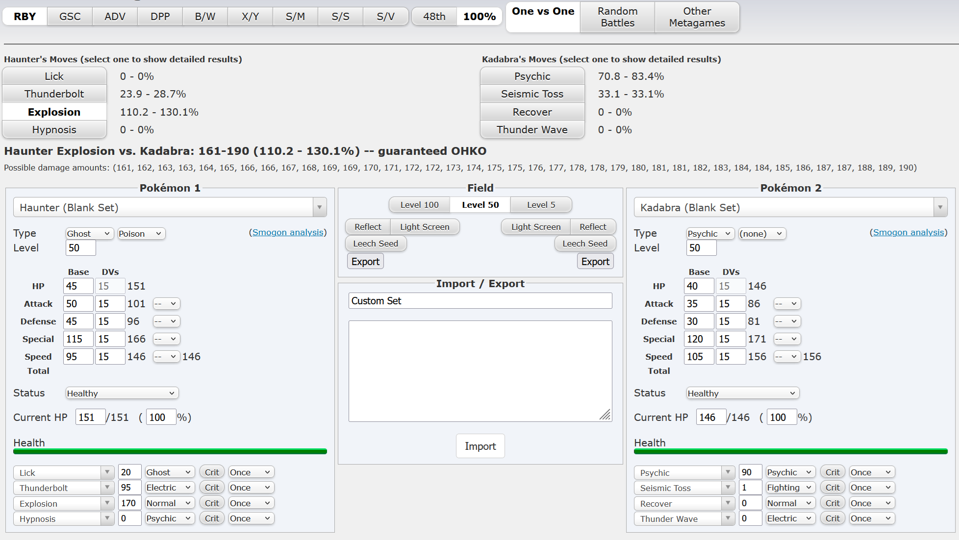This screenshot has height=540, width=959.
Task: Open Explosion's move type dropdown
Action: click(169, 503)
